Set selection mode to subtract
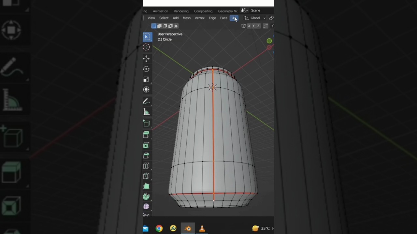 165,26
